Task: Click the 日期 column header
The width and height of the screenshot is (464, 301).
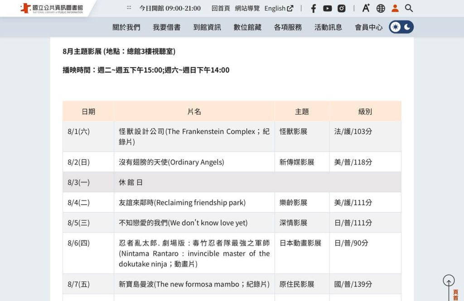Action: pos(88,111)
